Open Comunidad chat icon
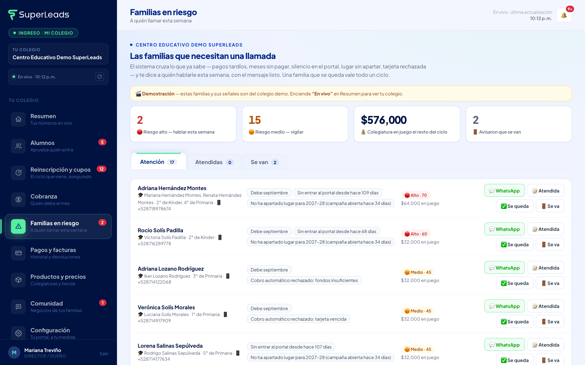Screen dimensions: 585x365 pos(18,307)
